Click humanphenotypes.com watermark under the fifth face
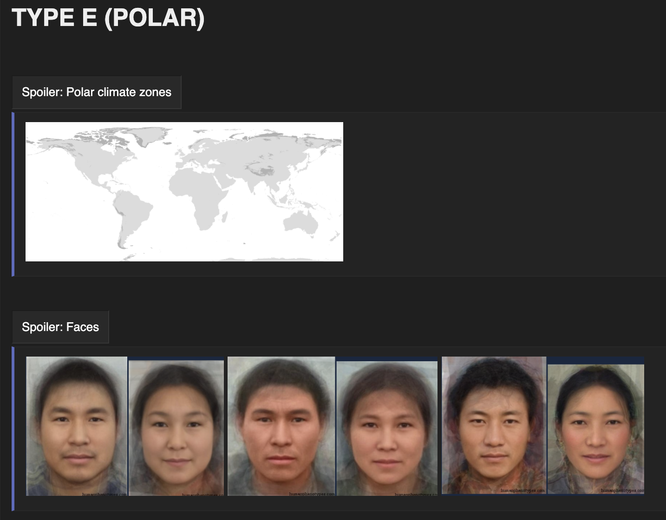Image resolution: width=666 pixels, height=520 pixels. tap(522, 490)
